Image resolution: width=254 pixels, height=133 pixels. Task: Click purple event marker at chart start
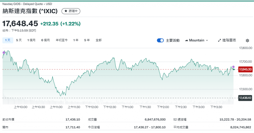(4, 53)
